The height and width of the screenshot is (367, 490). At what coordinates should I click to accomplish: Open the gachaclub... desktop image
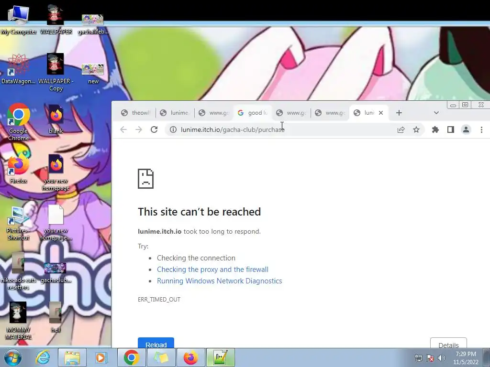[56, 273]
